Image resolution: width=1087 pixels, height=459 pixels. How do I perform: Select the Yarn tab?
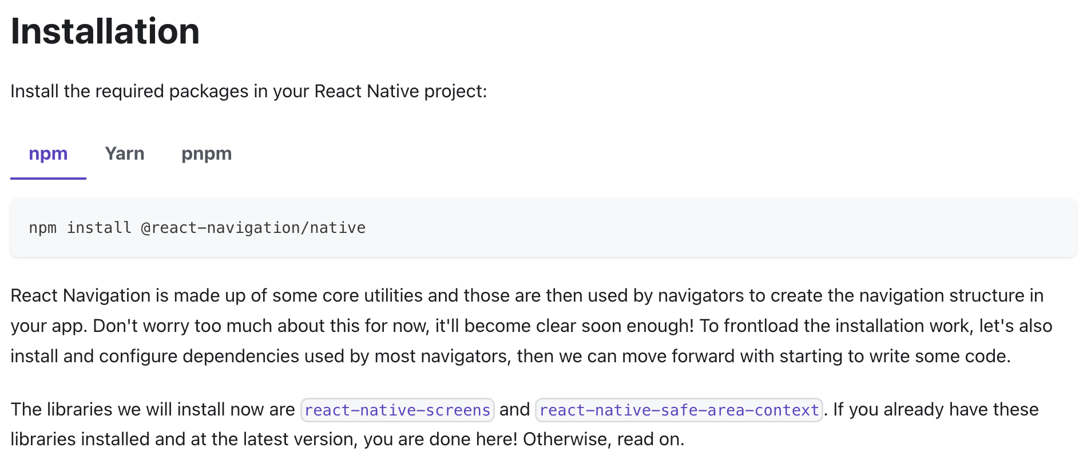[124, 154]
